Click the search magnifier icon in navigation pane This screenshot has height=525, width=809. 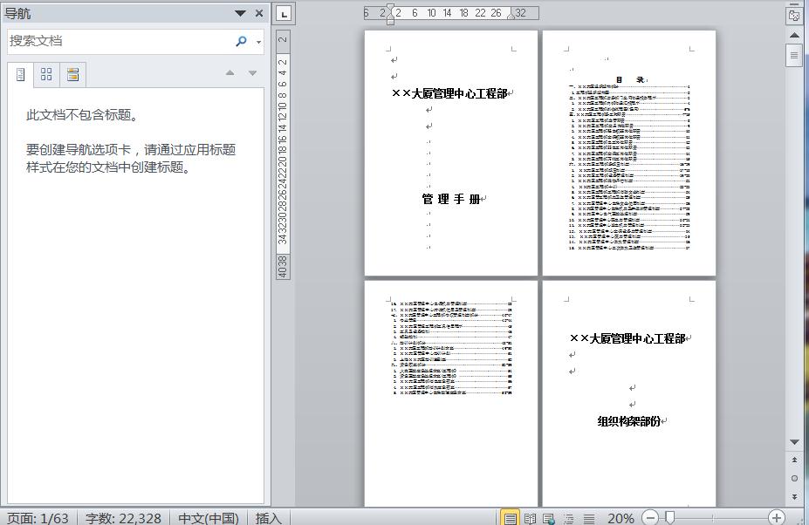point(241,41)
